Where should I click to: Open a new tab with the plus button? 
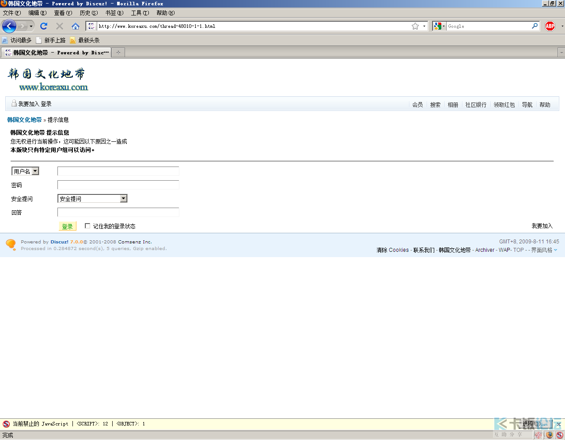[x=118, y=53]
